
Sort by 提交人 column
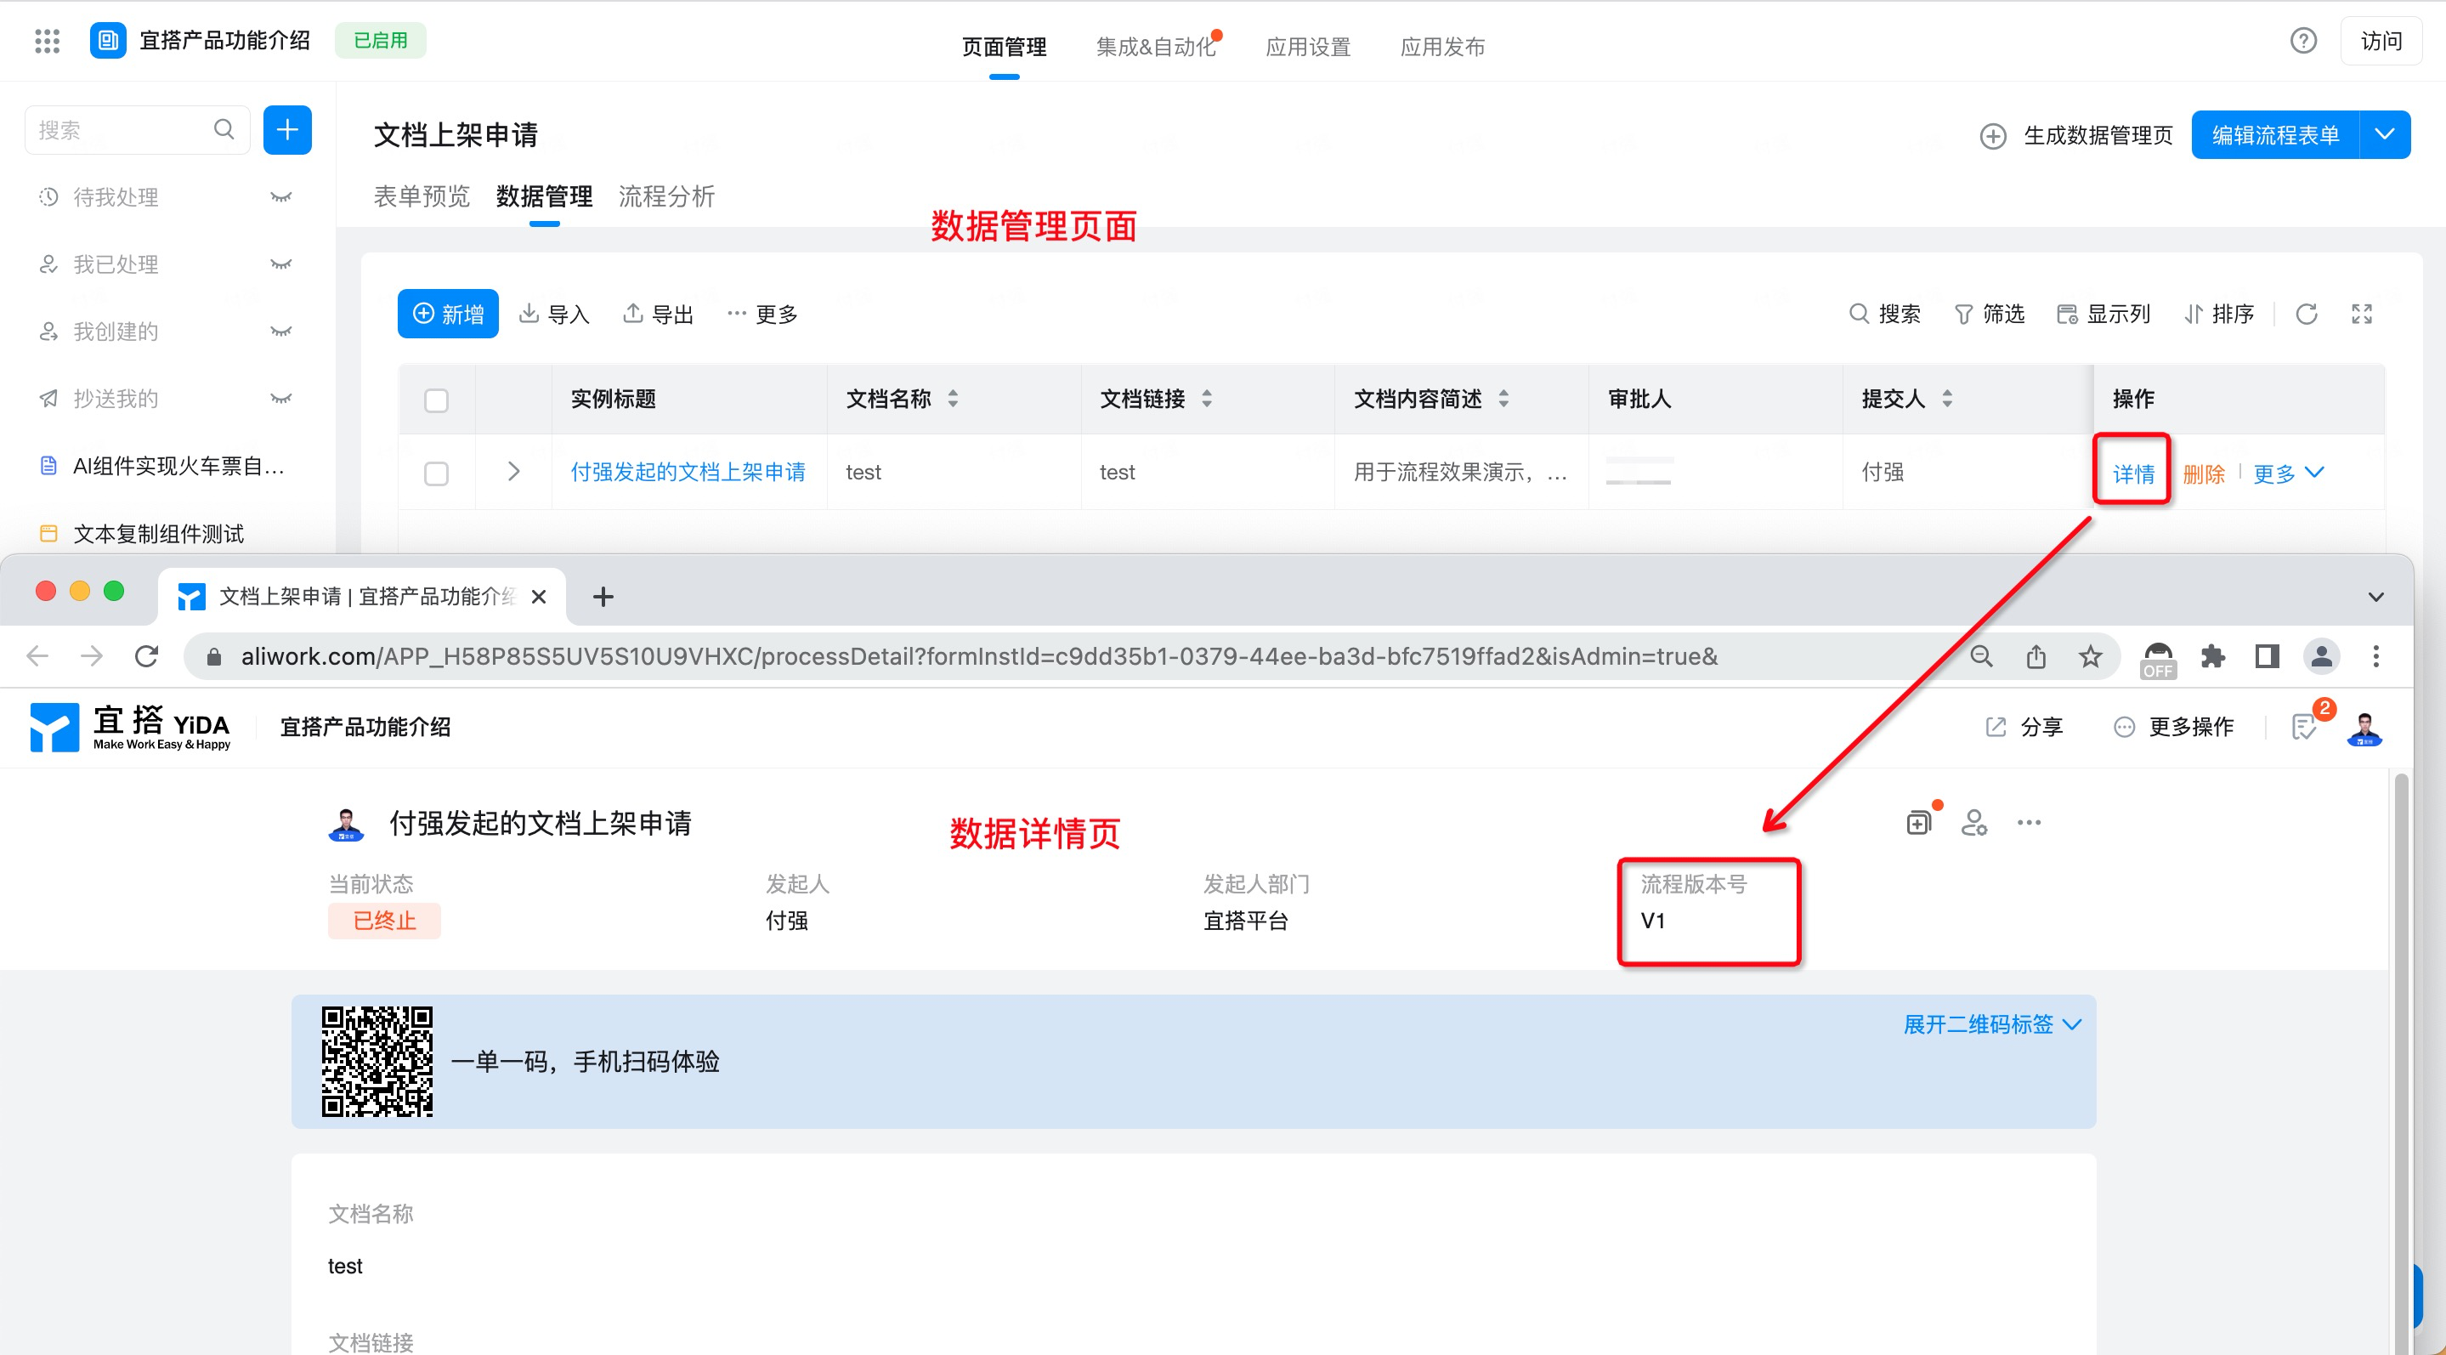click(1946, 399)
